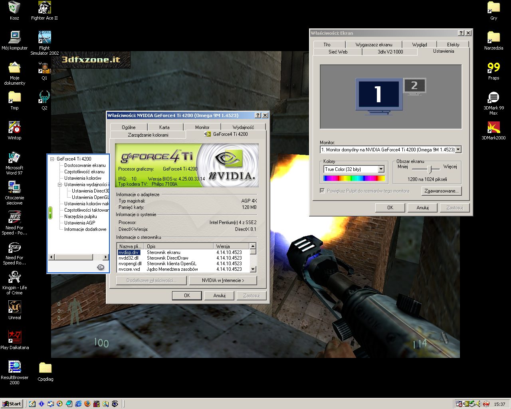Click 'NVIDIA w Internecie' button
The width and height of the screenshot is (511, 409).
[x=223, y=280]
